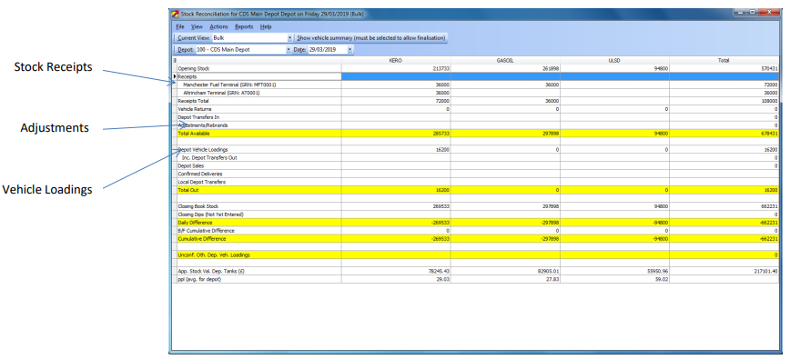
Task: Click the GASOIL column header
Action: [x=505, y=60]
